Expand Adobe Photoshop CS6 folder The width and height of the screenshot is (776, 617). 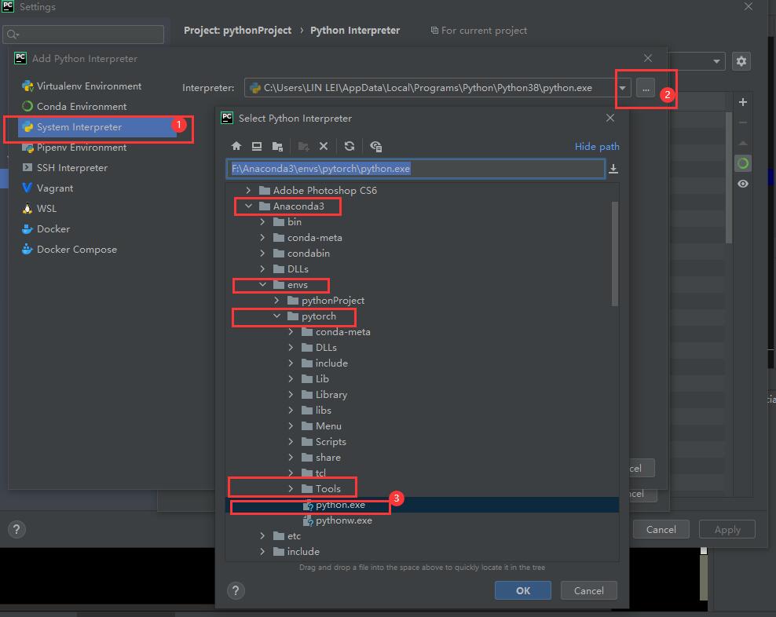click(248, 191)
